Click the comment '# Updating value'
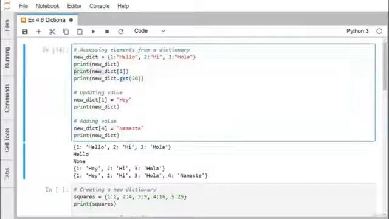 pyautogui.click(x=98, y=92)
